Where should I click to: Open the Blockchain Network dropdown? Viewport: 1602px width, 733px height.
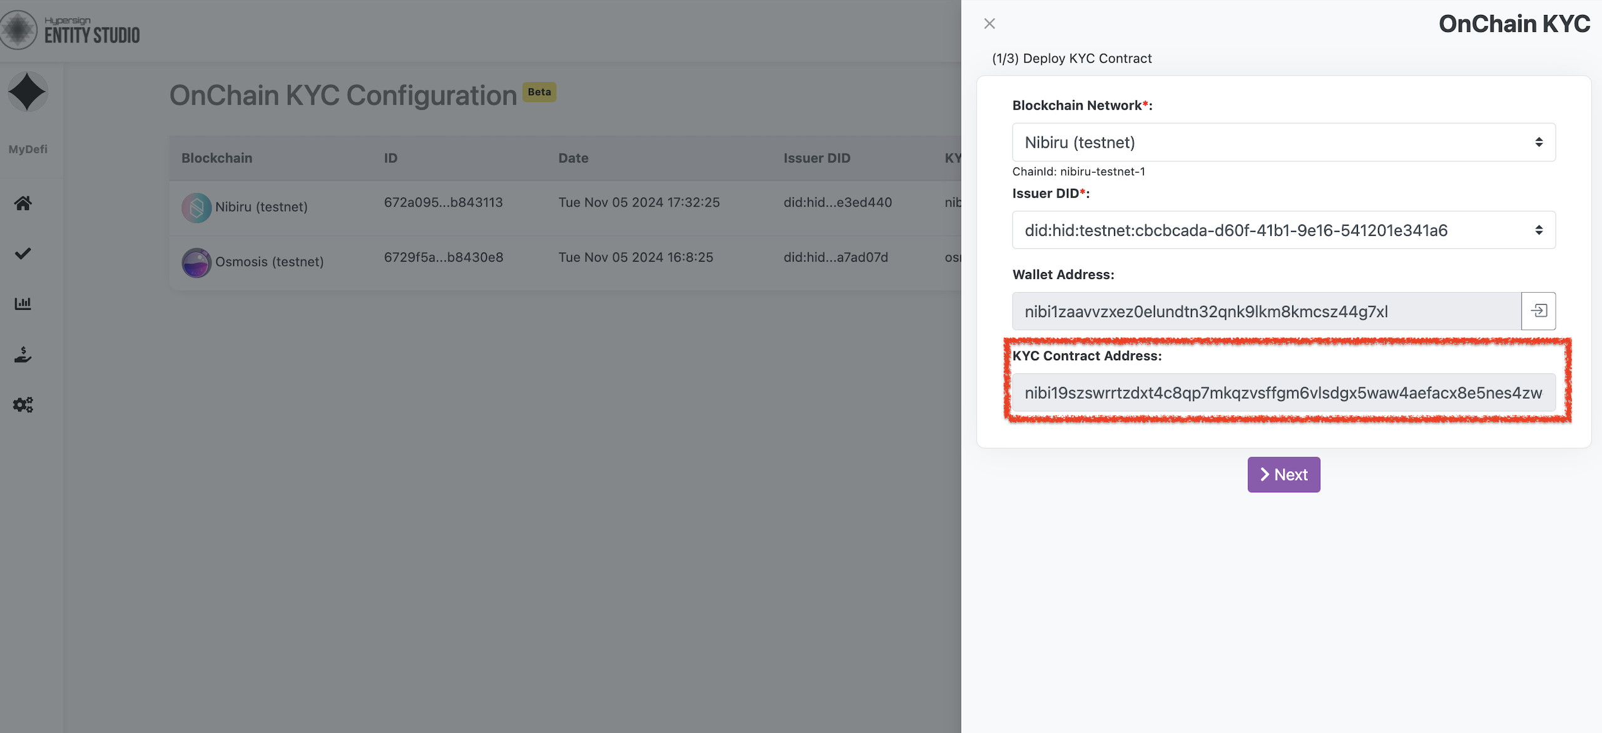point(1283,143)
